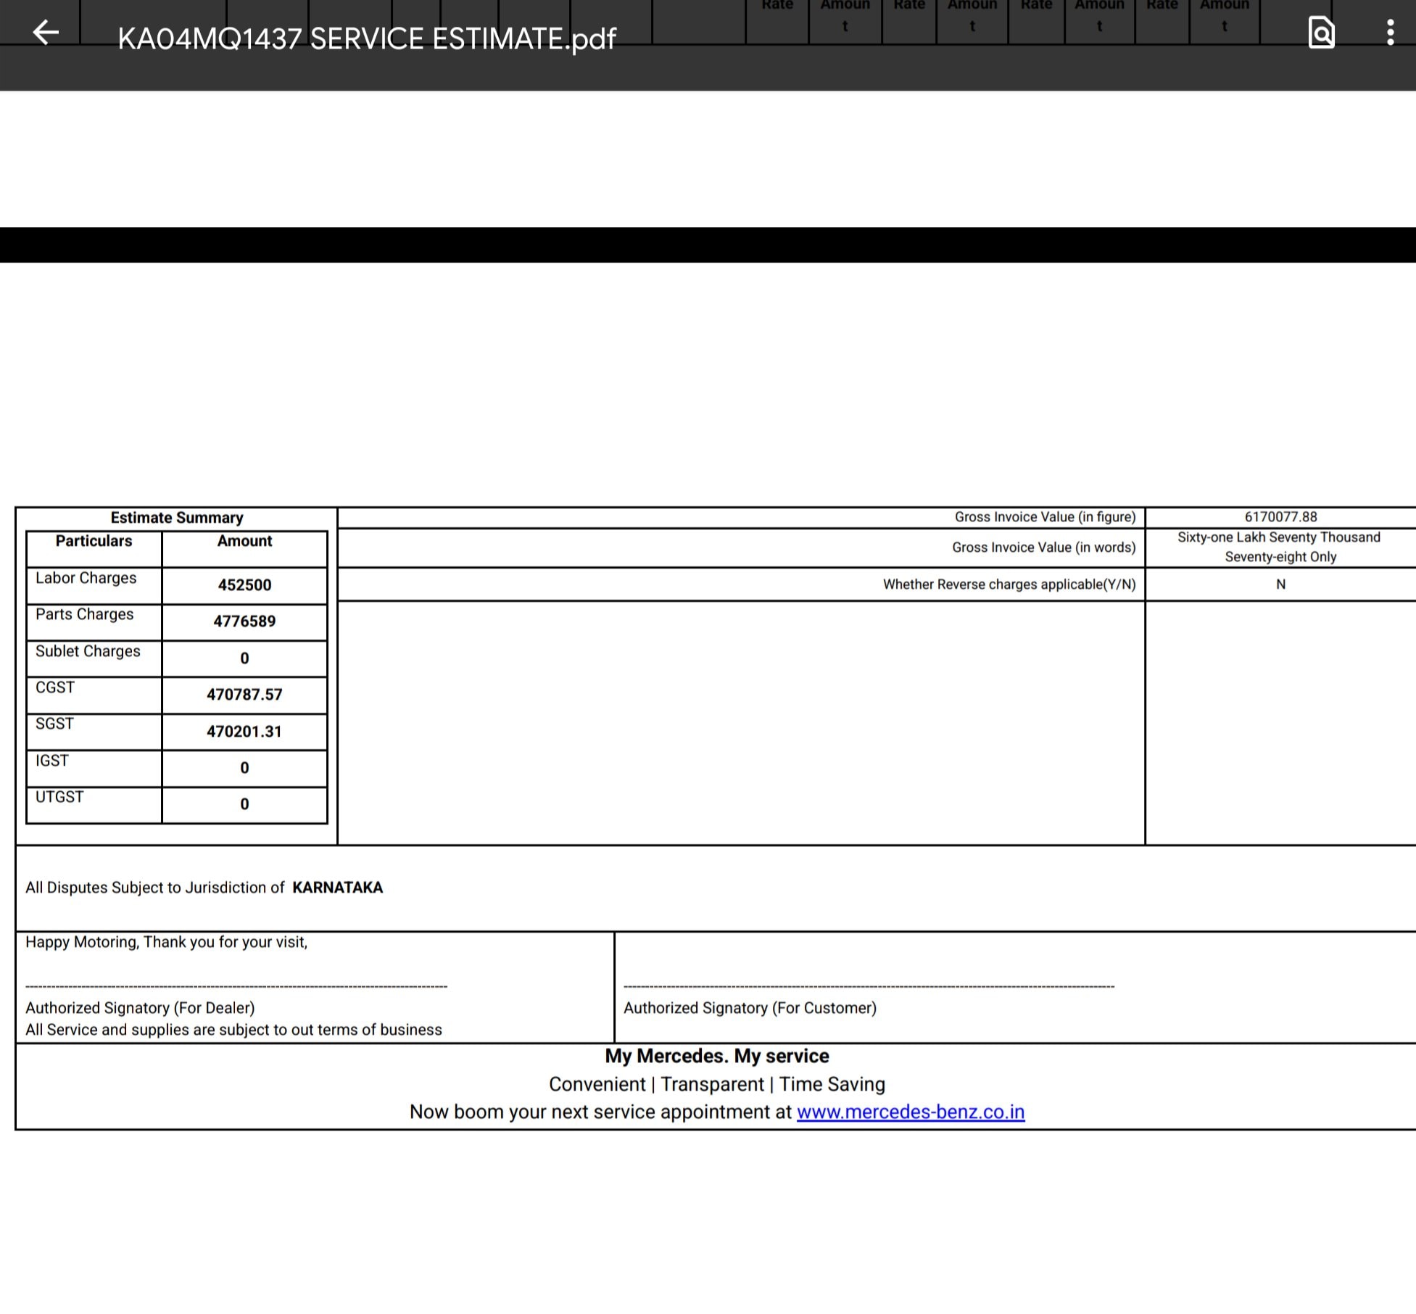The image size is (1416, 1314).
Task: Open the www.mercedes-benz.co.in link
Action: point(911,1112)
